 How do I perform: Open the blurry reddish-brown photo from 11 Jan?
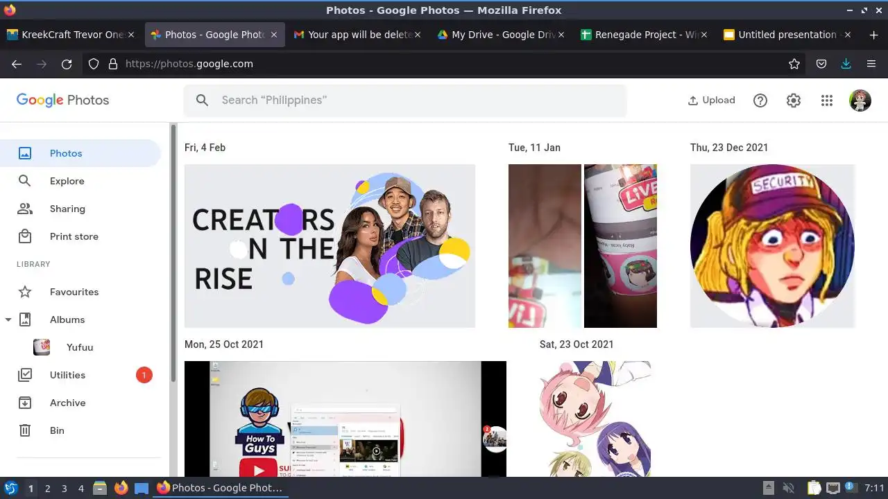click(545, 246)
